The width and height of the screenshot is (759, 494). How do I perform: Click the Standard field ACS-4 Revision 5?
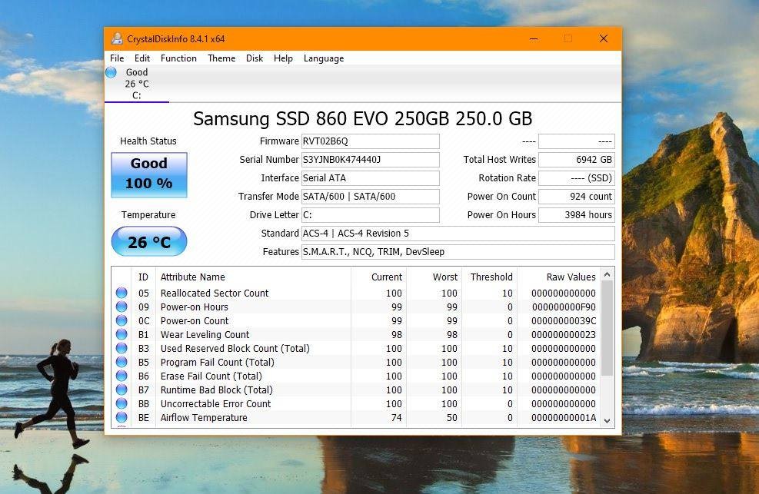tap(458, 233)
